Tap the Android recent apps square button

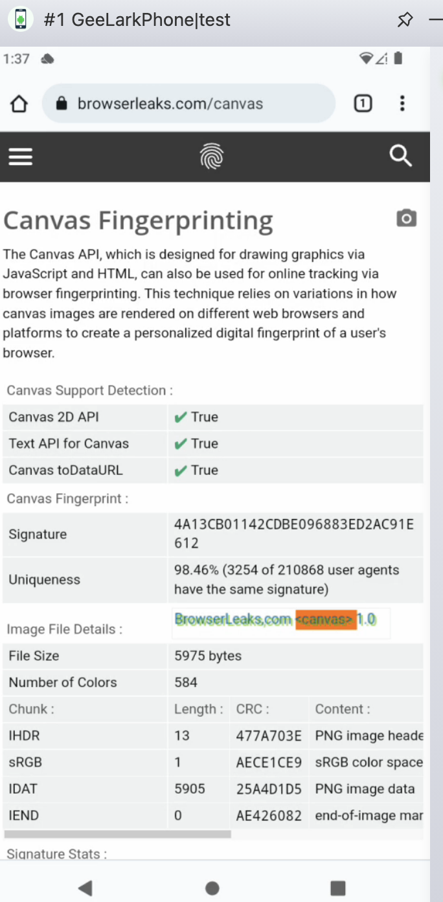(x=337, y=888)
